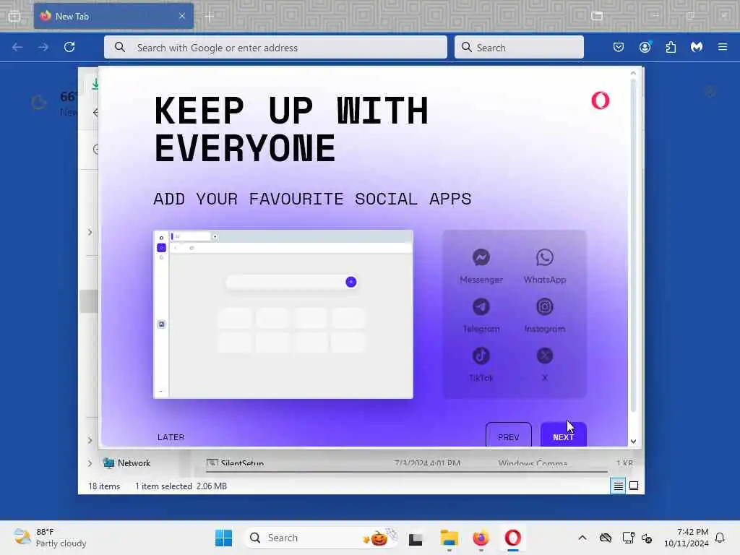The width and height of the screenshot is (740, 555).
Task: Click the volume muted tray icon
Action: (x=647, y=538)
